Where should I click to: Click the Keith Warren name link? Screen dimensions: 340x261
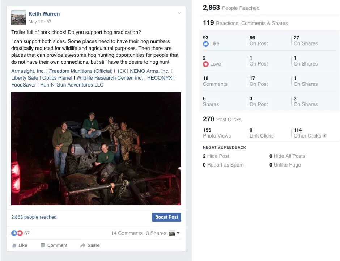44,14
